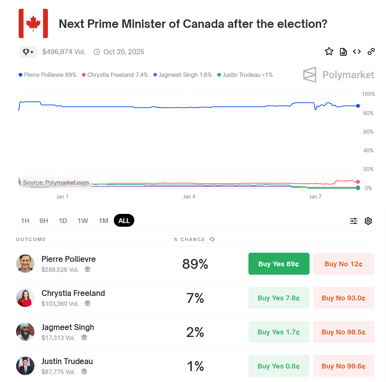The height and width of the screenshot is (382, 386).
Task: Click the gift icon under Justin Trudeau
Action: tap(84, 371)
